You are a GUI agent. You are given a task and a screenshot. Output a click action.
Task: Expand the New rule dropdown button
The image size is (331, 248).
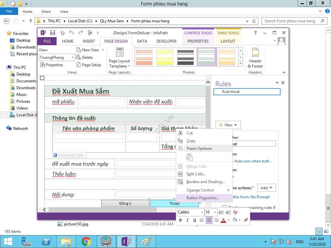coord(228,125)
